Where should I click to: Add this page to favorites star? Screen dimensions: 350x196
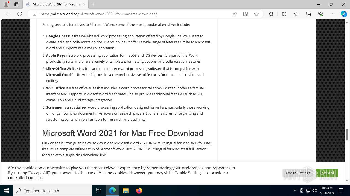point(256,14)
